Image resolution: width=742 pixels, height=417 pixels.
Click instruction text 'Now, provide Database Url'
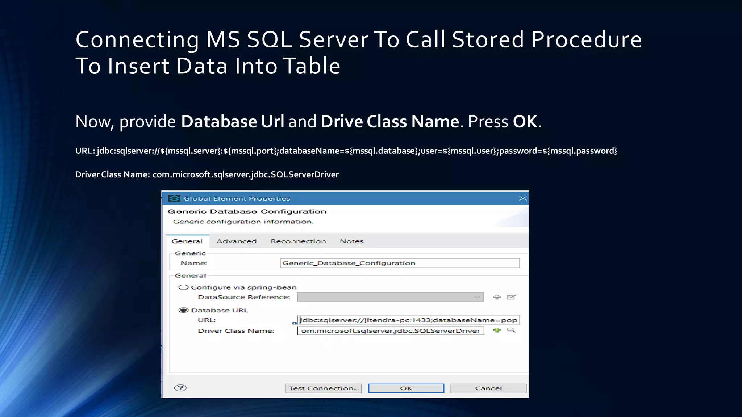309,121
